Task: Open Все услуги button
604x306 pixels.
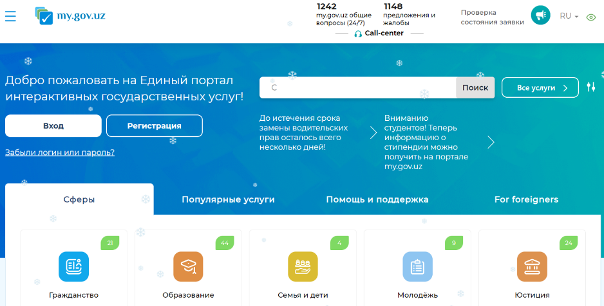Action: (540, 87)
